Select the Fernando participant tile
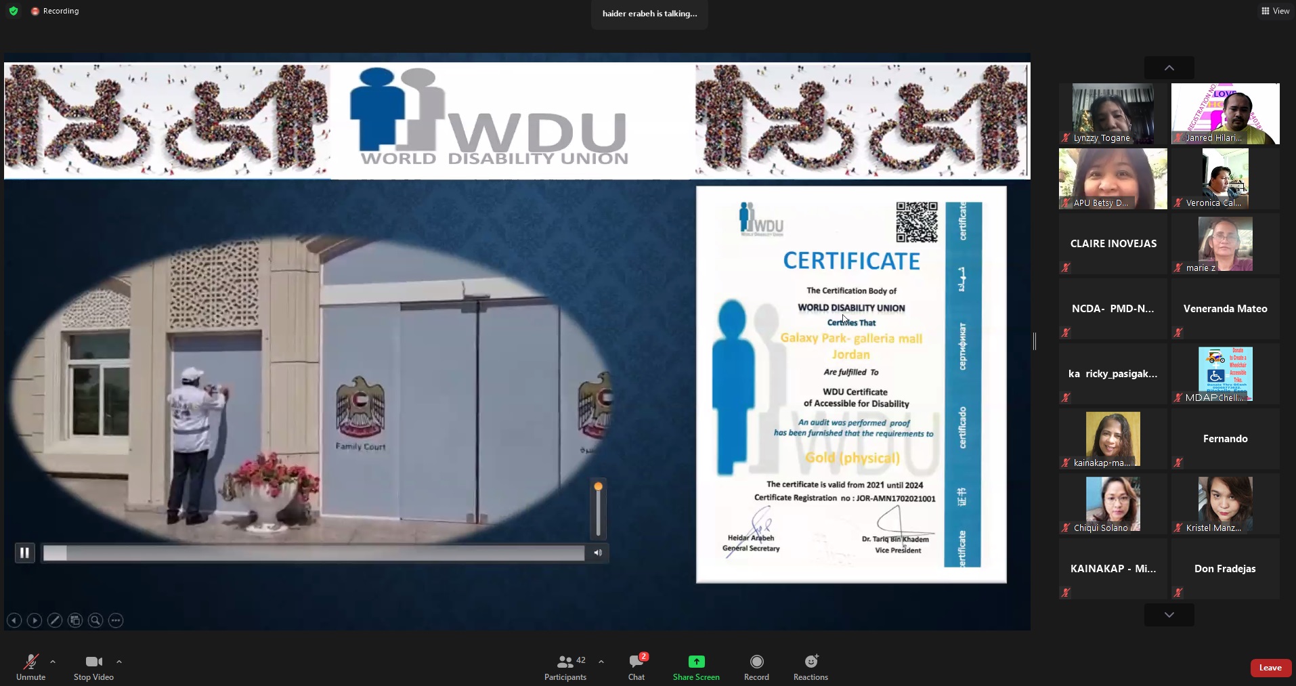The width and height of the screenshot is (1296, 686). click(1226, 439)
